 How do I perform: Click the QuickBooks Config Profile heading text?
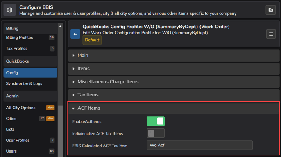click(156, 27)
